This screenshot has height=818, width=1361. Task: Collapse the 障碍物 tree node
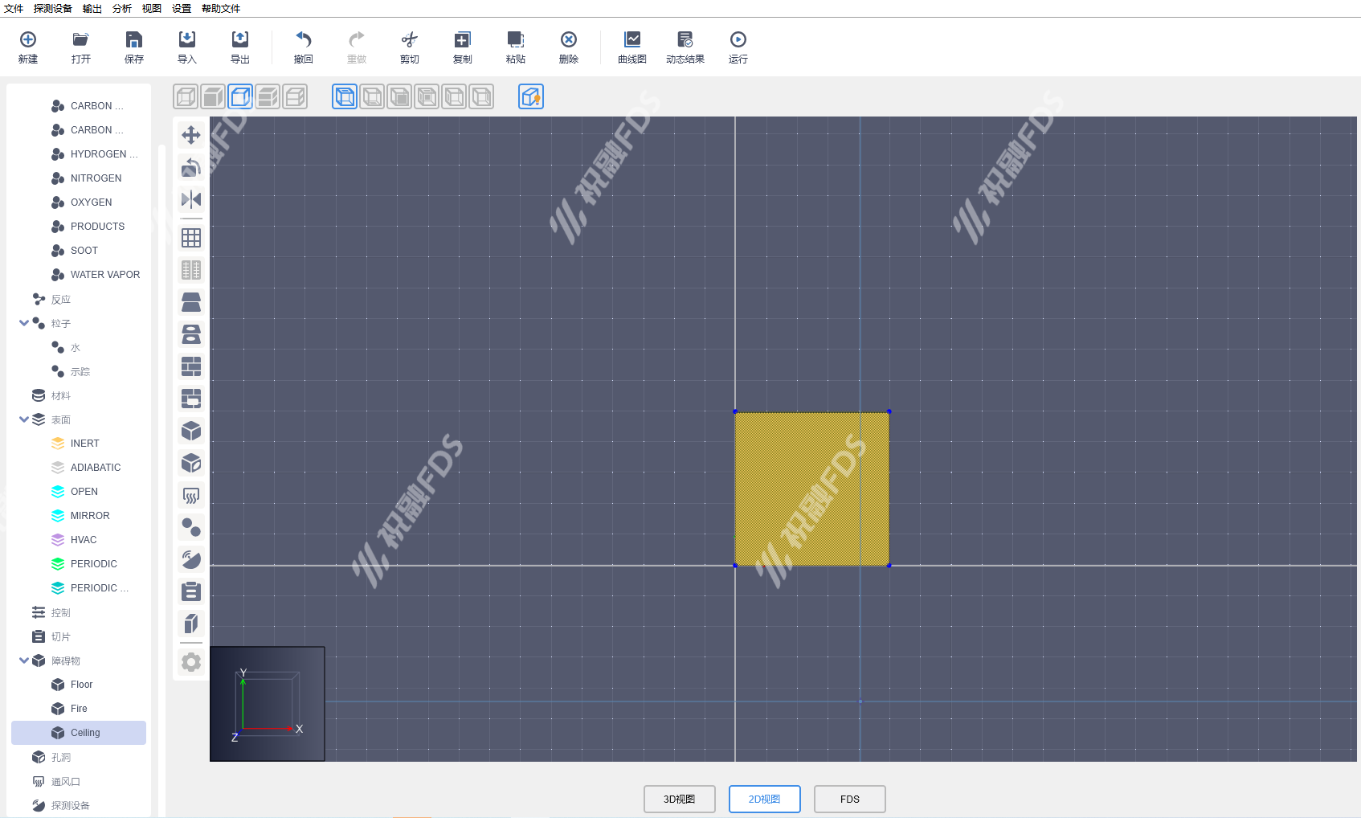24,661
